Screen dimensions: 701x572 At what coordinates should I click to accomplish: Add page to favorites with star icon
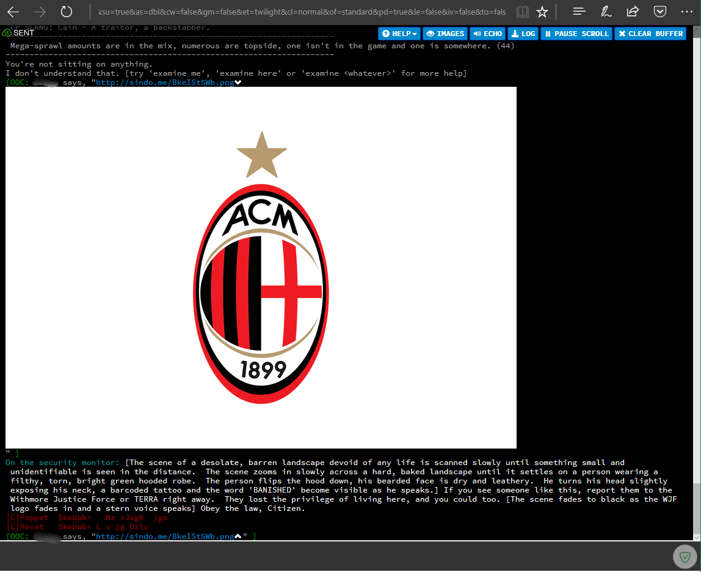coord(542,12)
